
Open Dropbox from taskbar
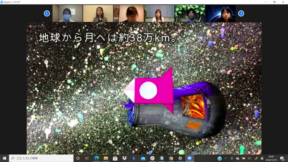coord(124,158)
